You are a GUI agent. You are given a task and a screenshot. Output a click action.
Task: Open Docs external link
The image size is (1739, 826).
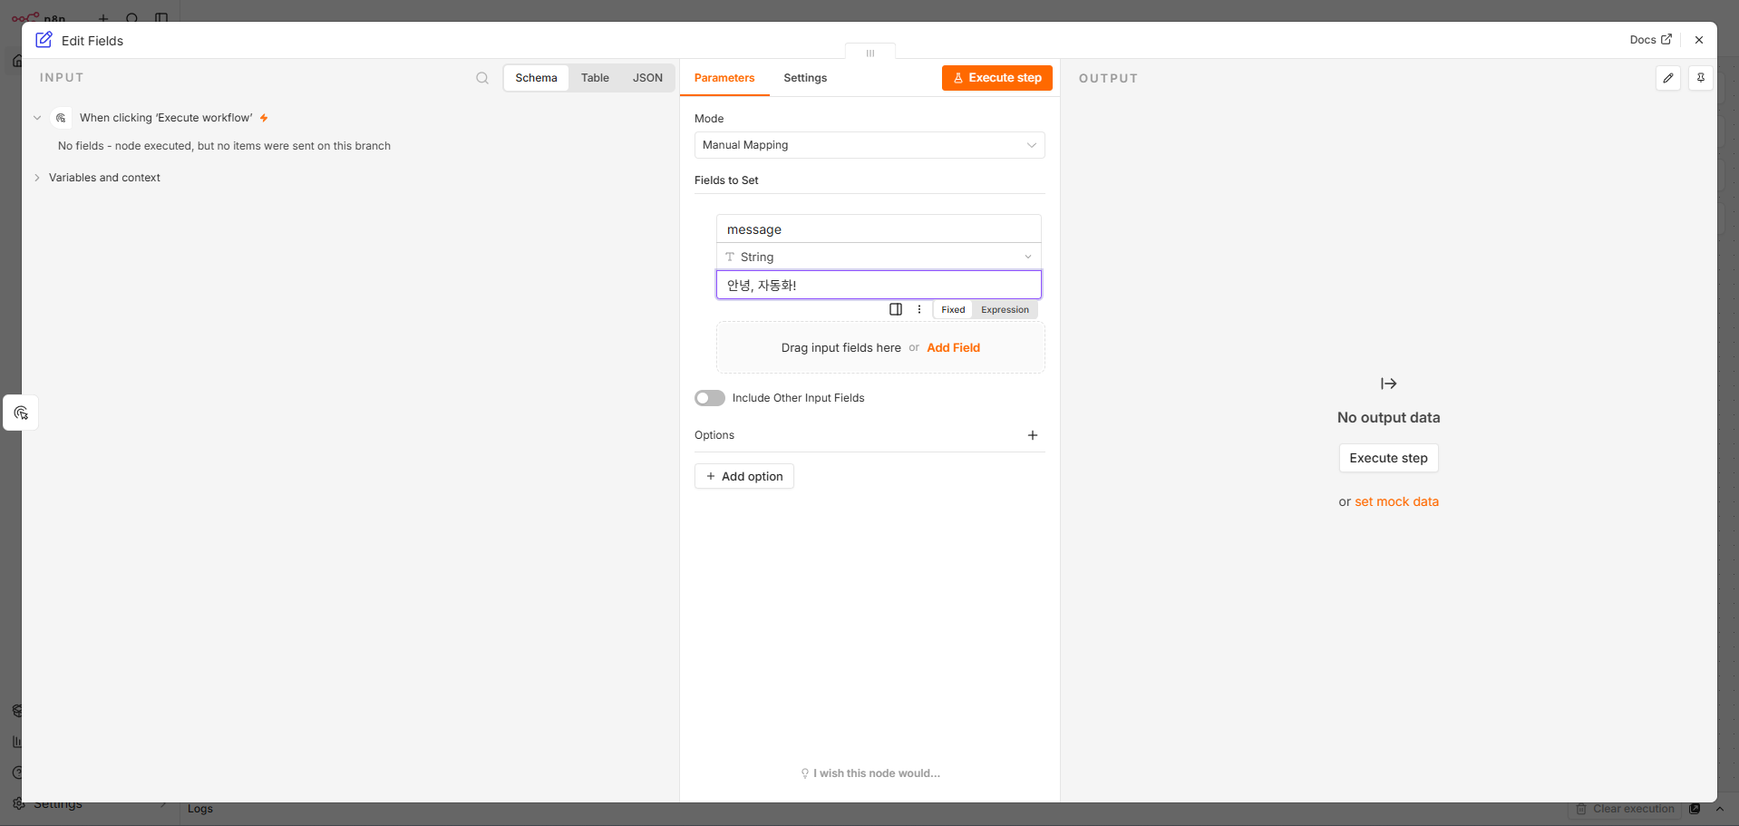(1650, 40)
